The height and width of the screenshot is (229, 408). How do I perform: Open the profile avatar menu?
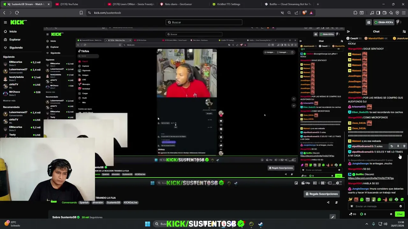399,22
